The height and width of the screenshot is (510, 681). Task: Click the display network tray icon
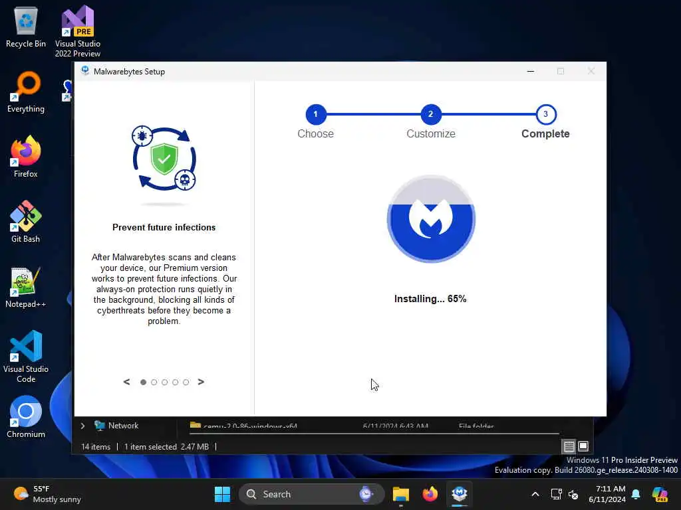click(x=557, y=494)
